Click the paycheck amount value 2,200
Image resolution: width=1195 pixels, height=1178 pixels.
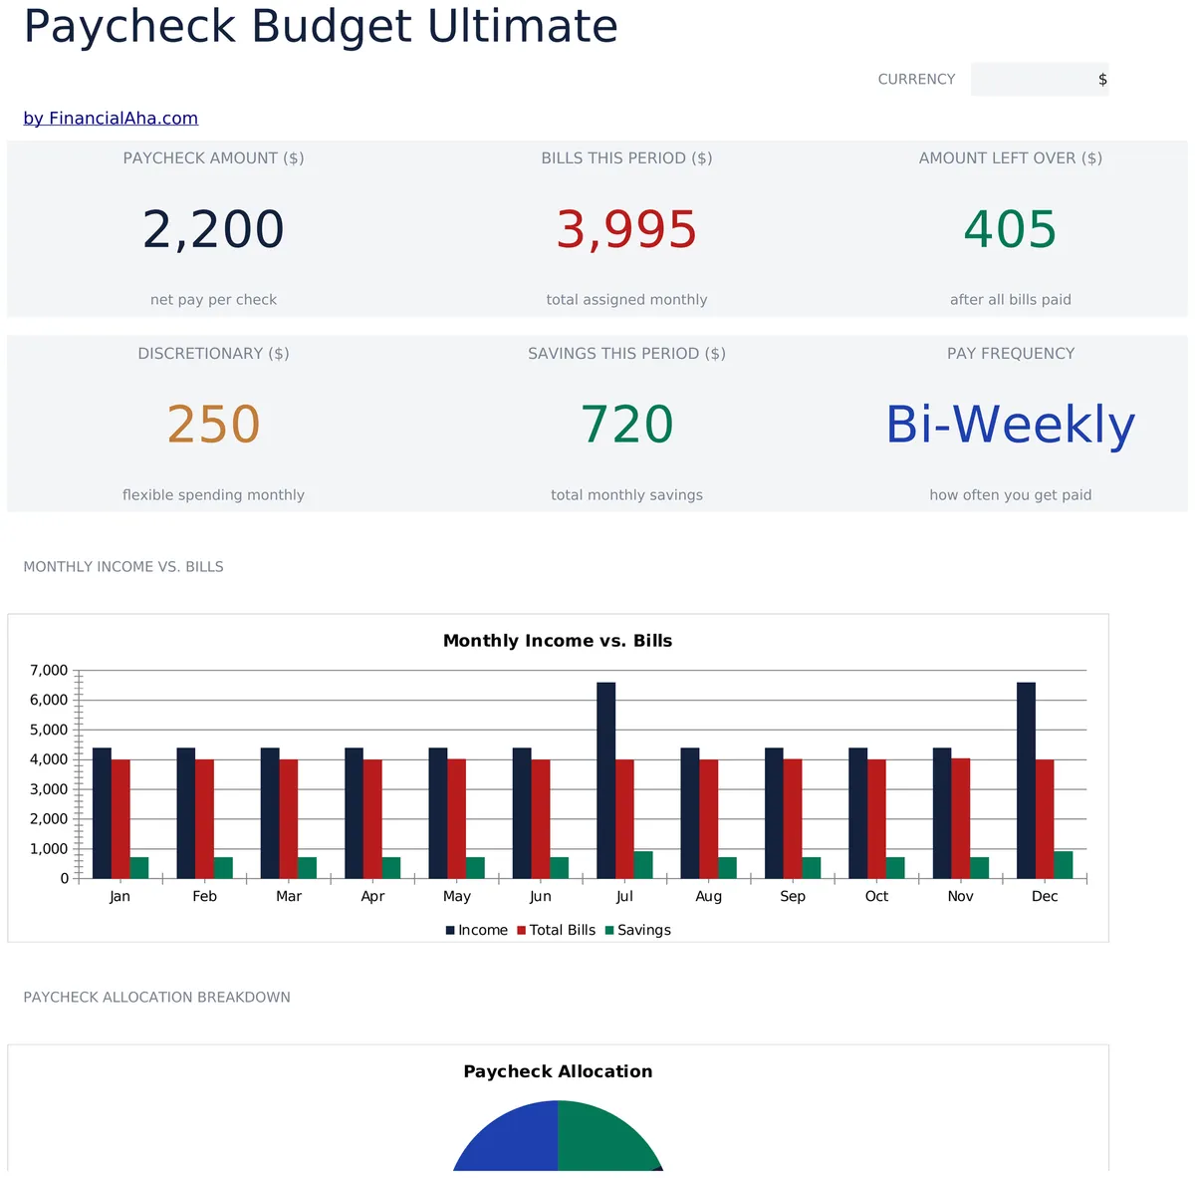click(213, 230)
